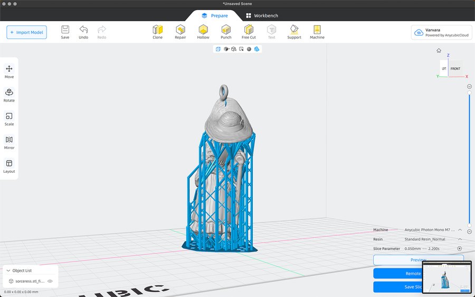Switch to the Workbench tab
The height and width of the screenshot is (297, 475).
262,16
